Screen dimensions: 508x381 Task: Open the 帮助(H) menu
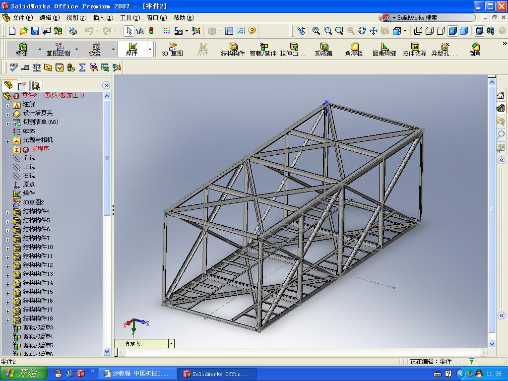[x=184, y=17]
